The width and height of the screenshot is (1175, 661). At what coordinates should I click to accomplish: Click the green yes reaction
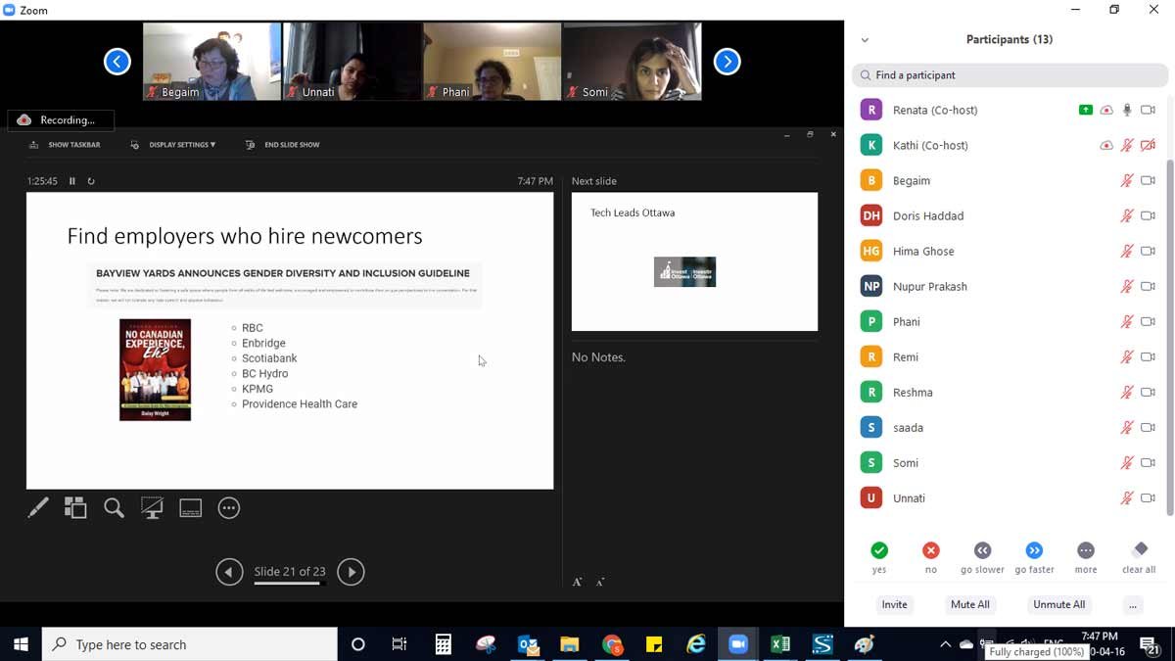[879, 550]
